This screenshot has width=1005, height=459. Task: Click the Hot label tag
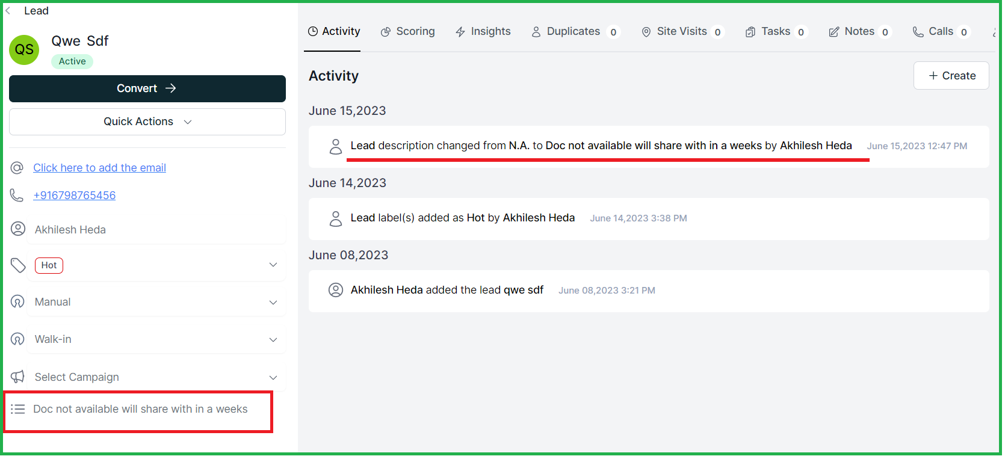click(x=49, y=265)
